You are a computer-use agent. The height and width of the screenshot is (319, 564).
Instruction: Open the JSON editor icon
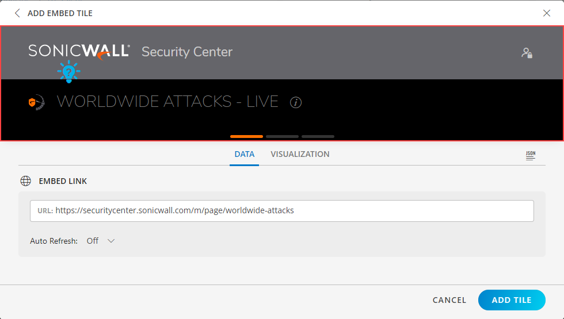point(531,156)
